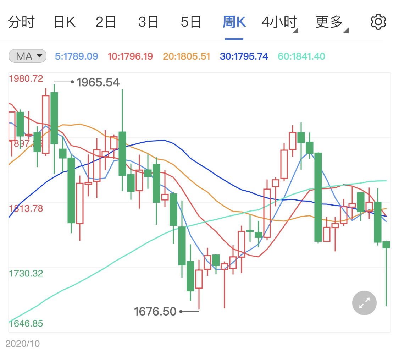Open the MA indicator dropdown
This screenshot has height=356, width=399.
[x=27, y=56]
